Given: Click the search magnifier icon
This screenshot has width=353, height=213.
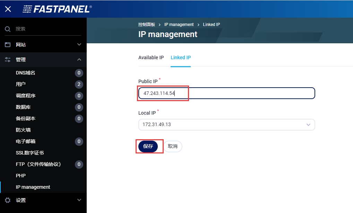Looking at the screenshot, I should (x=8, y=29).
